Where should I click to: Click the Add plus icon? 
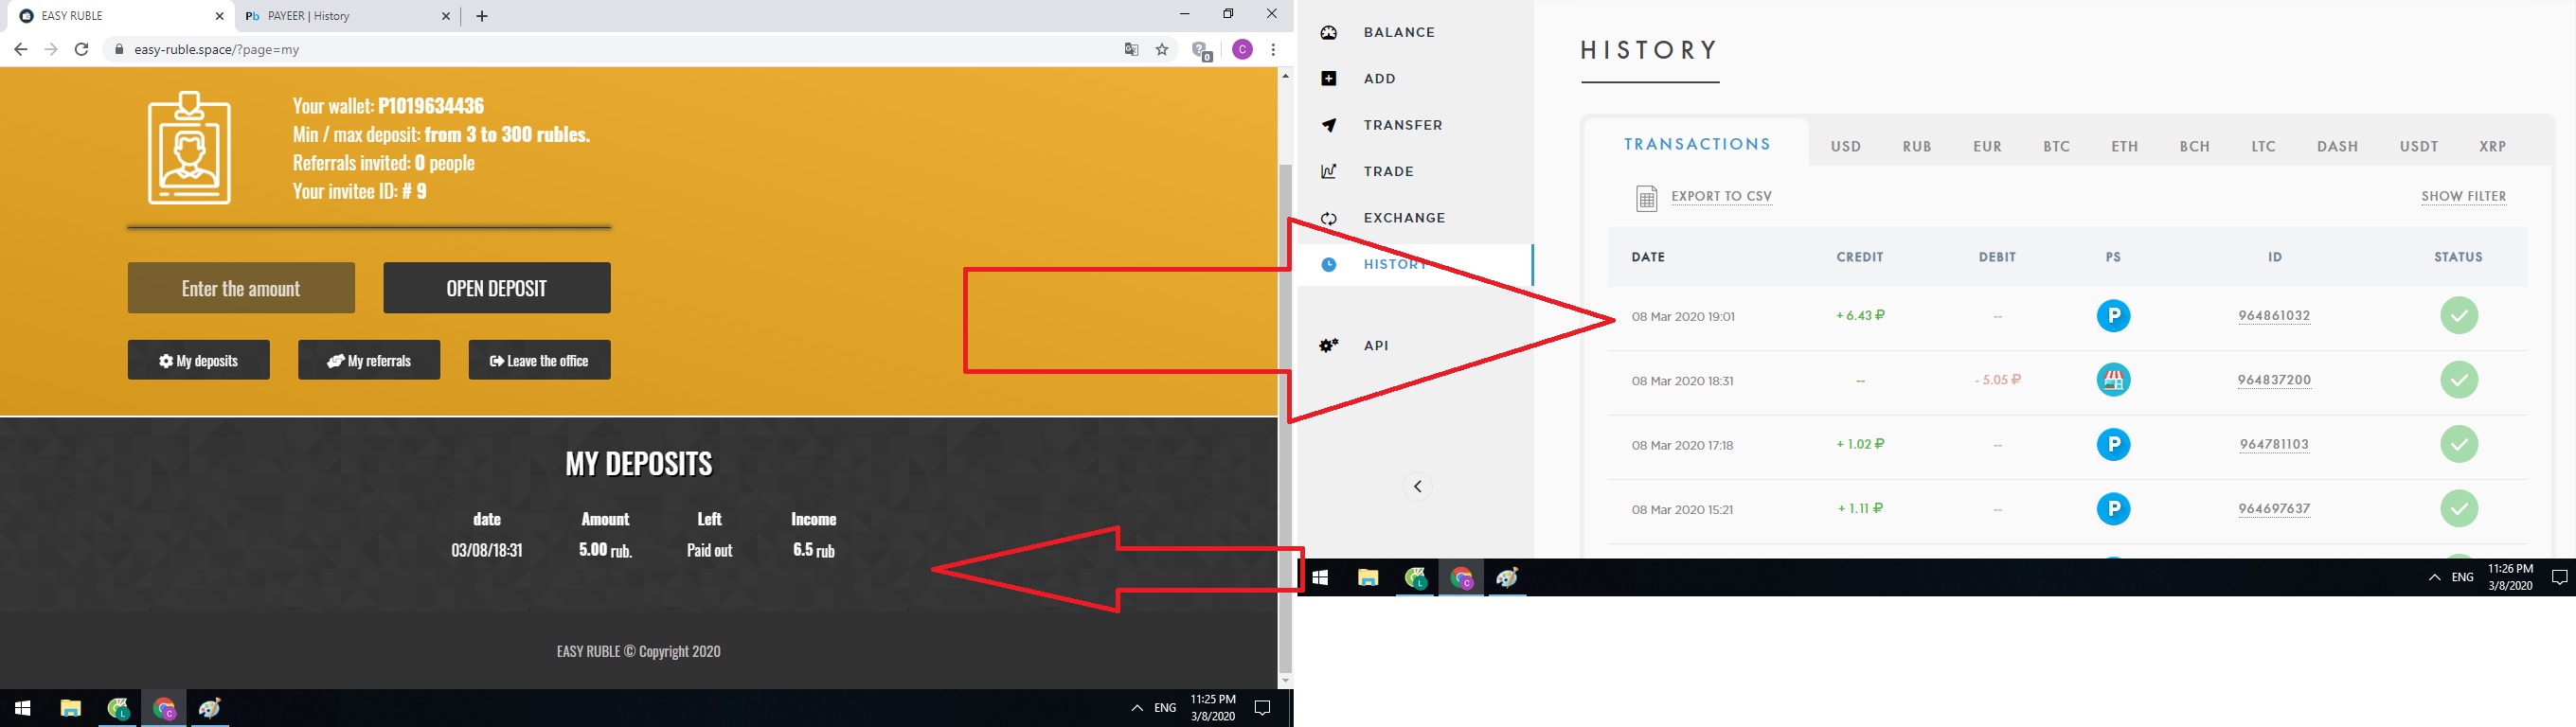(1329, 79)
